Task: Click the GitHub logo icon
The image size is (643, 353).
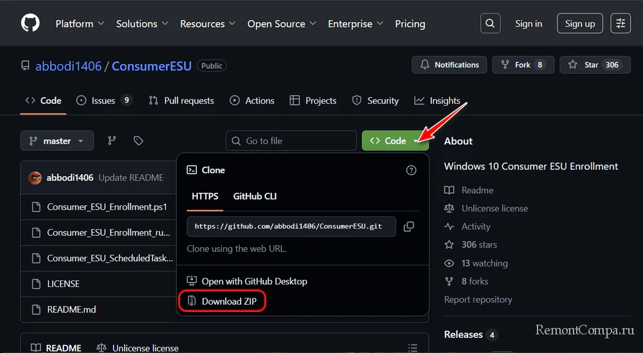Action: tap(30, 24)
